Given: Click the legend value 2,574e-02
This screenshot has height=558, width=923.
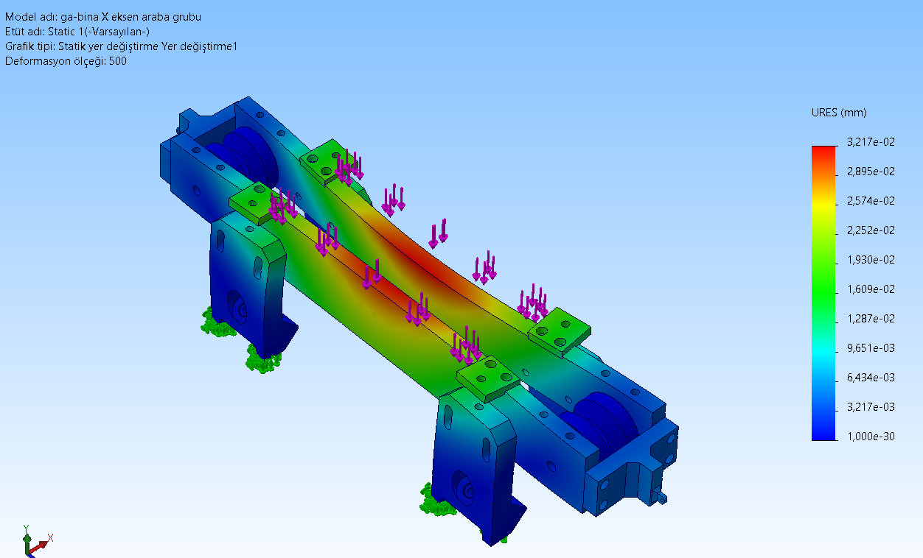Looking at the screenshot, I should [871, 201].
